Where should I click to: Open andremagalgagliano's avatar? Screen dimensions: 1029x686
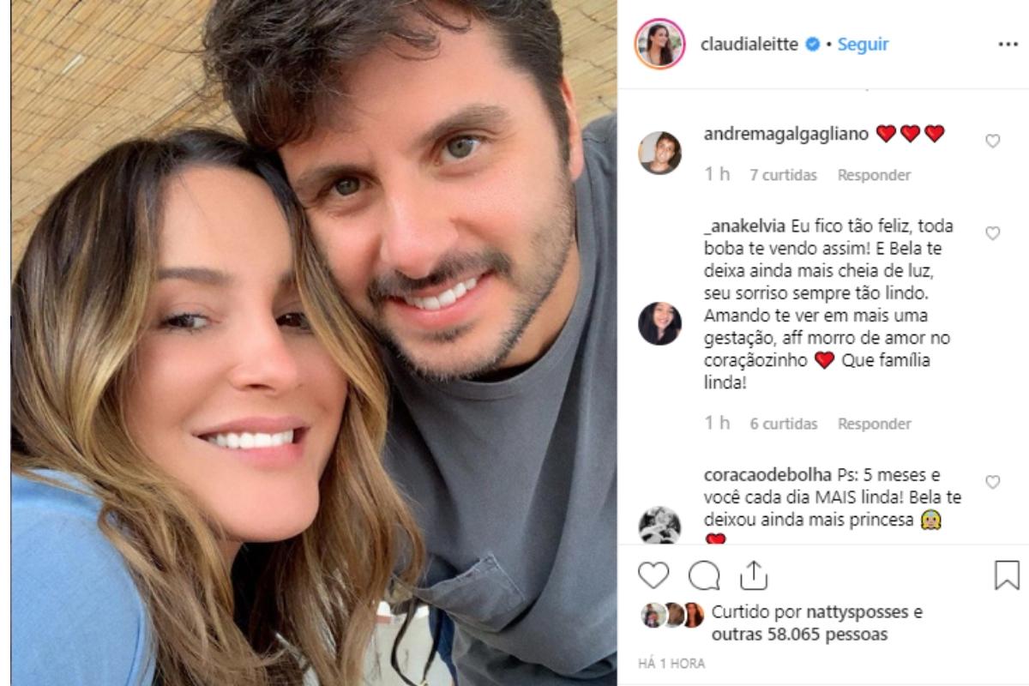[x=660, y=153]
